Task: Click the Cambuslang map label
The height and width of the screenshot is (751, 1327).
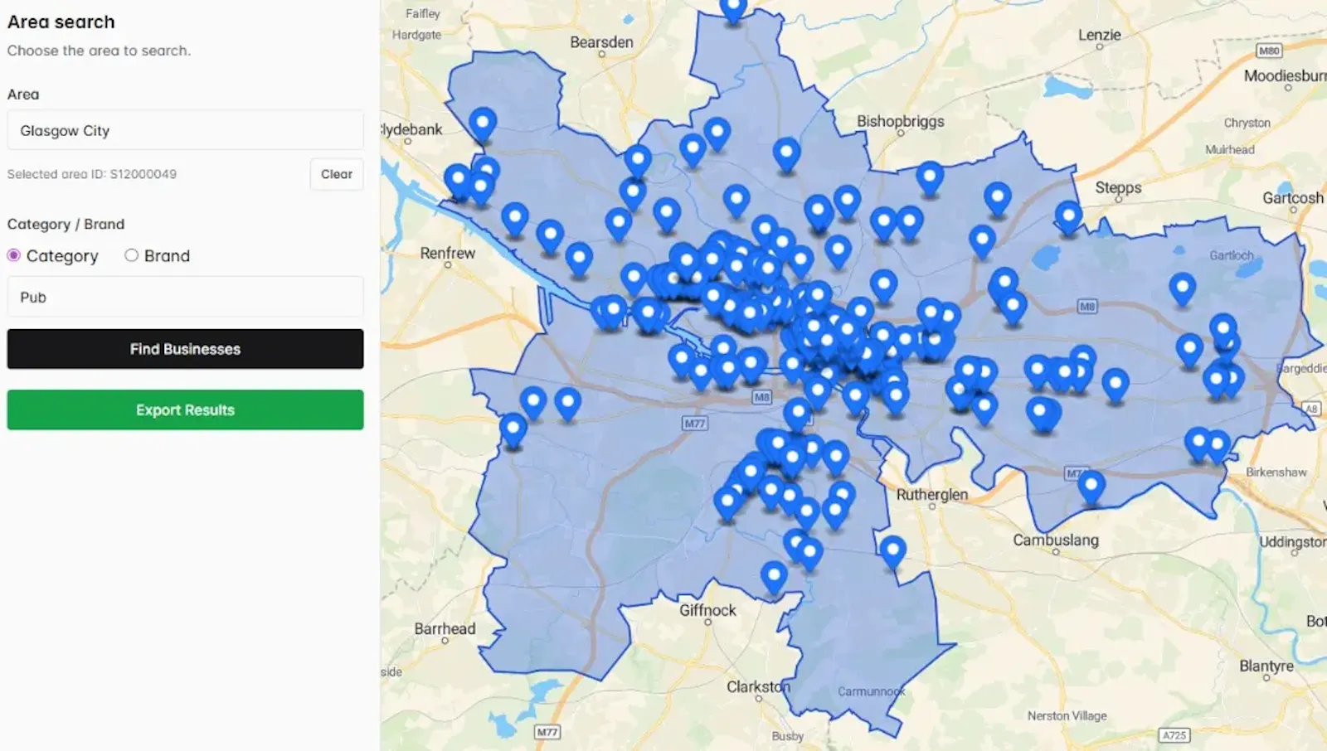Action: point(1056,540)
